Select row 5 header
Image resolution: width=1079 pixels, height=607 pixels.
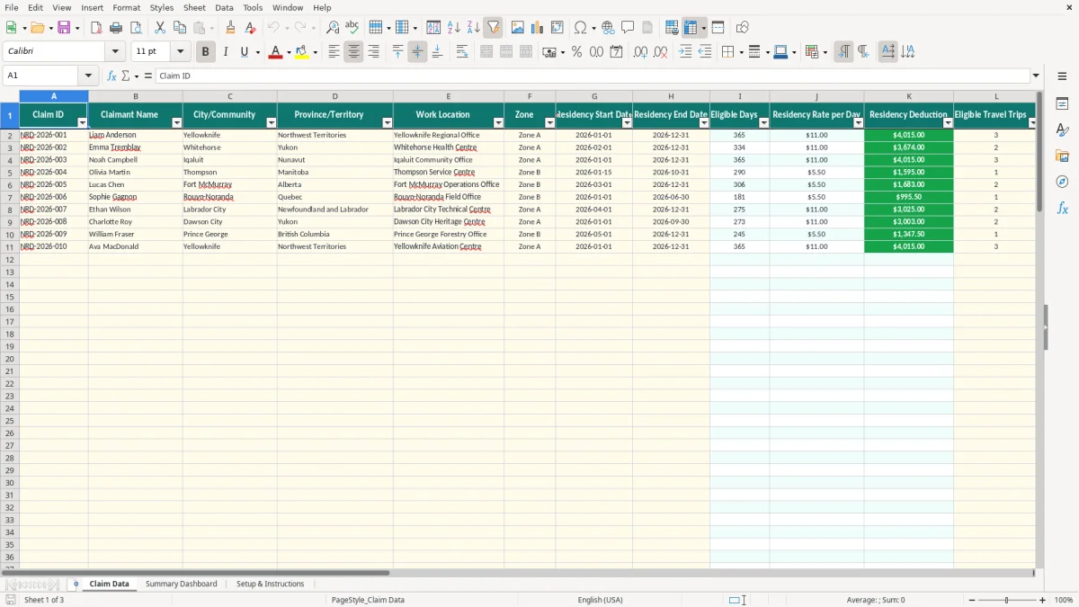coord(9,172)
